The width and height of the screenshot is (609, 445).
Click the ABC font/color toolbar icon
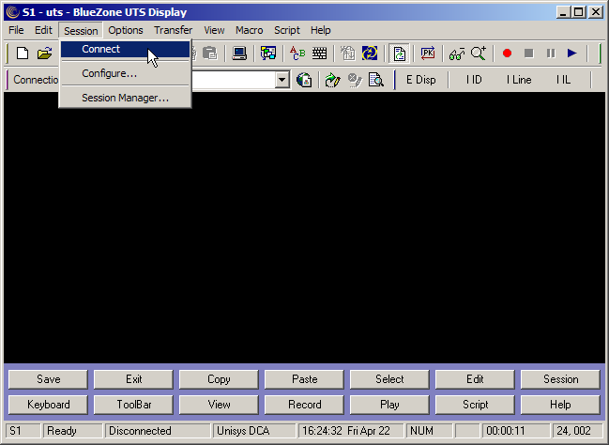(x=297, y=54)
